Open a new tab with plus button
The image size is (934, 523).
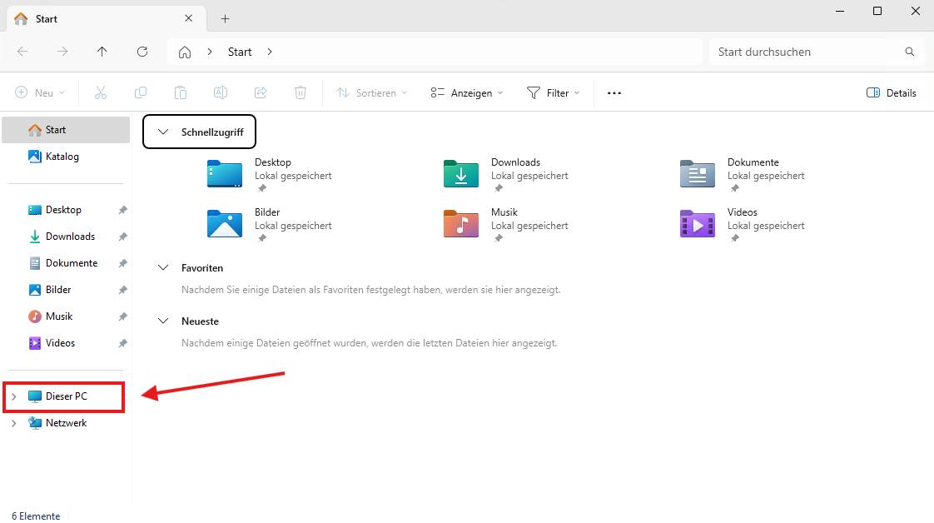[x=225, y=18]
